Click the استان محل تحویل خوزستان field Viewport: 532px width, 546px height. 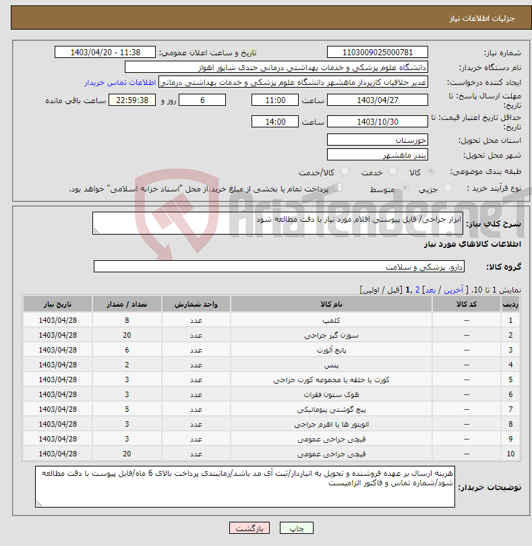click(x=378, y=140)
